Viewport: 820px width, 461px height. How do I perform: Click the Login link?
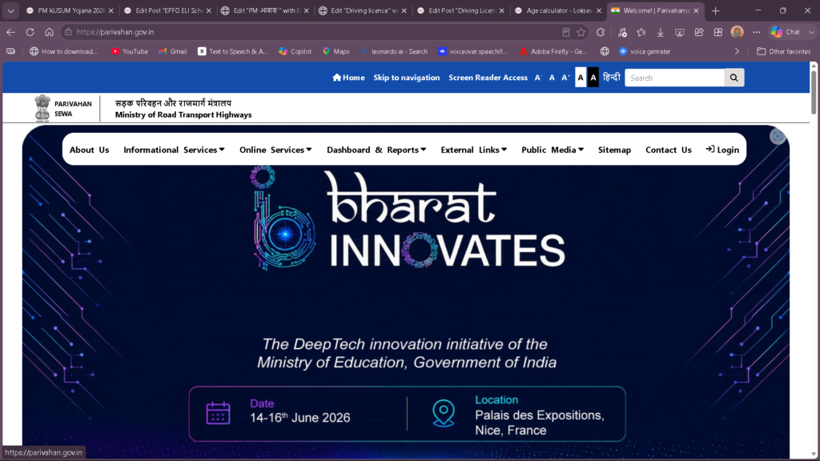coord(722,150)
